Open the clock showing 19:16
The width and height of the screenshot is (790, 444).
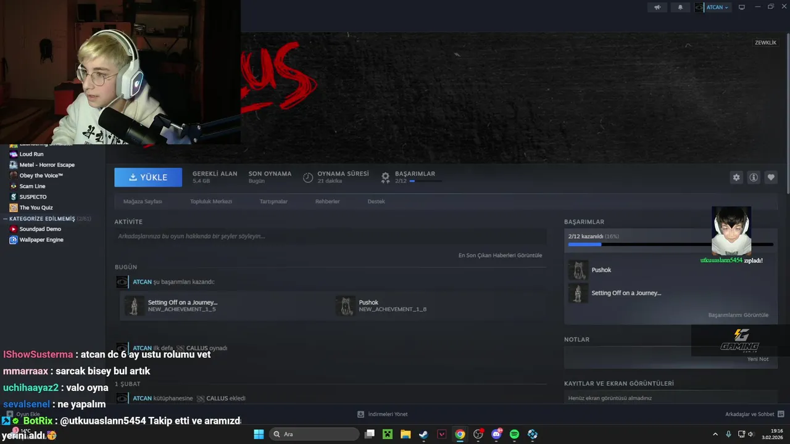772,434
